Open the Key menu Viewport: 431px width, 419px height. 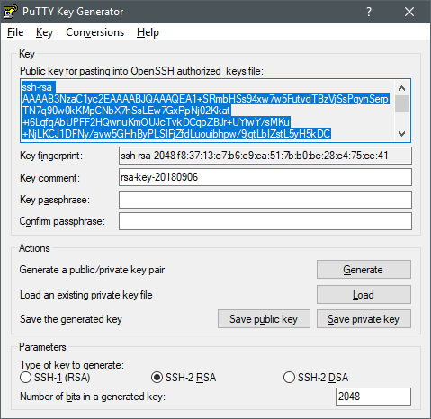[44, 32]
